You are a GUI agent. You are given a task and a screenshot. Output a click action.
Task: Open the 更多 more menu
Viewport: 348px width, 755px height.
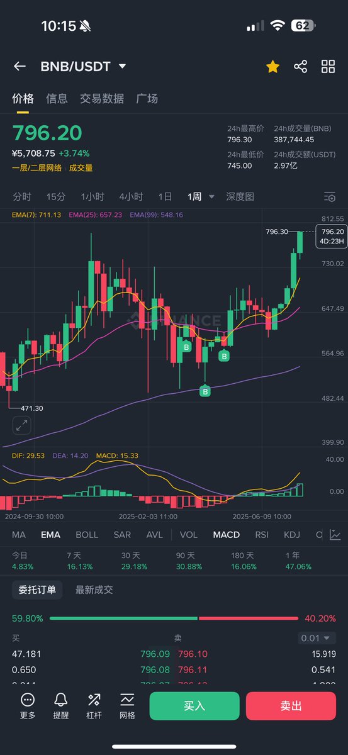point(28,706)
